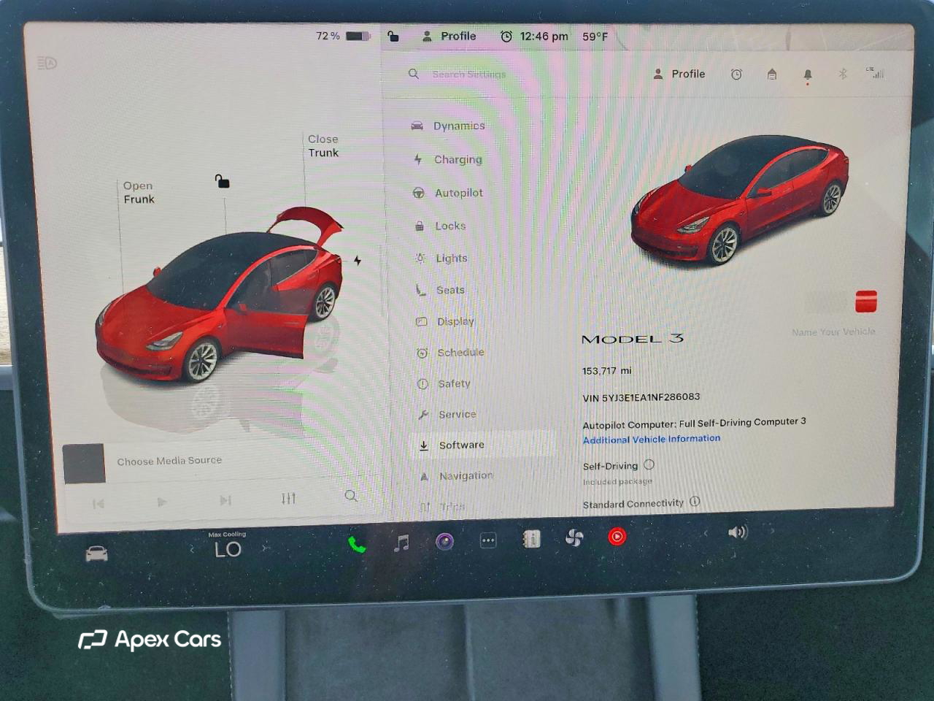Viewport: 934px width, 701px height.
Task: Open the owner's manual notebook icon
Action: 531,539
